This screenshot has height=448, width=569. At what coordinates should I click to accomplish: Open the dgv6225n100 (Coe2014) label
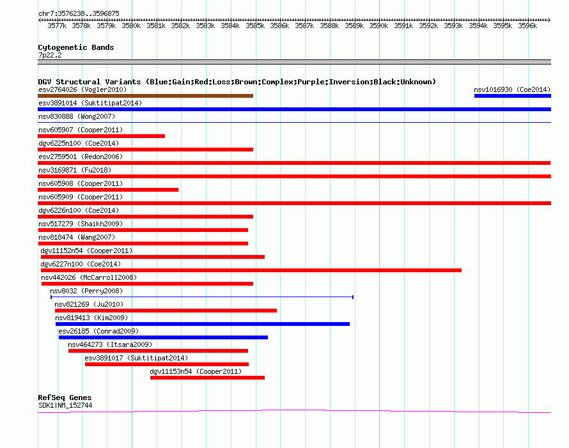coord(79,143)
